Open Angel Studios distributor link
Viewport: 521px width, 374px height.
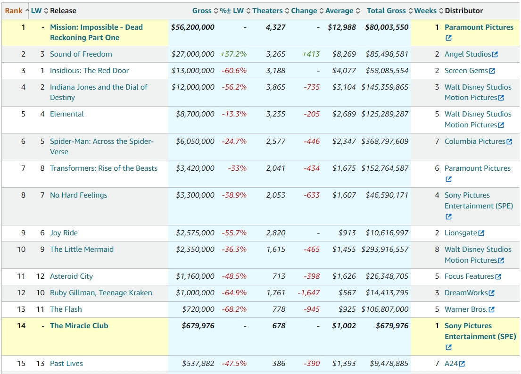pos(468,54)
